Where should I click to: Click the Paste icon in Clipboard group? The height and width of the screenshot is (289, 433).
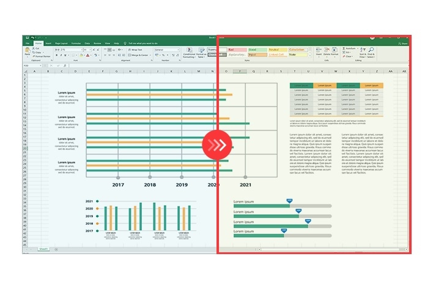coord(27,52)
